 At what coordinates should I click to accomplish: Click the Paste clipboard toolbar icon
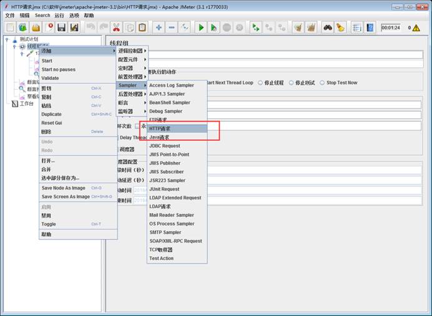[x=142, y=27]
